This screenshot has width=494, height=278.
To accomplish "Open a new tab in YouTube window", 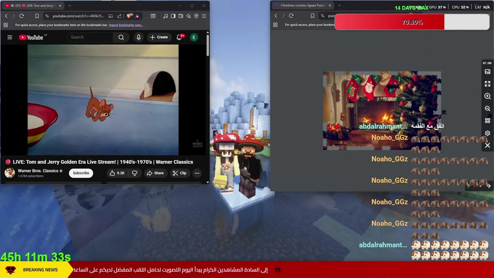I will click(69, 6).
